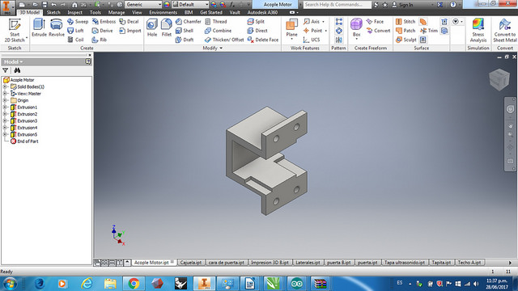Open the Derive tool
This screenshot has width=518, height=291.
[x=103, y=31]
